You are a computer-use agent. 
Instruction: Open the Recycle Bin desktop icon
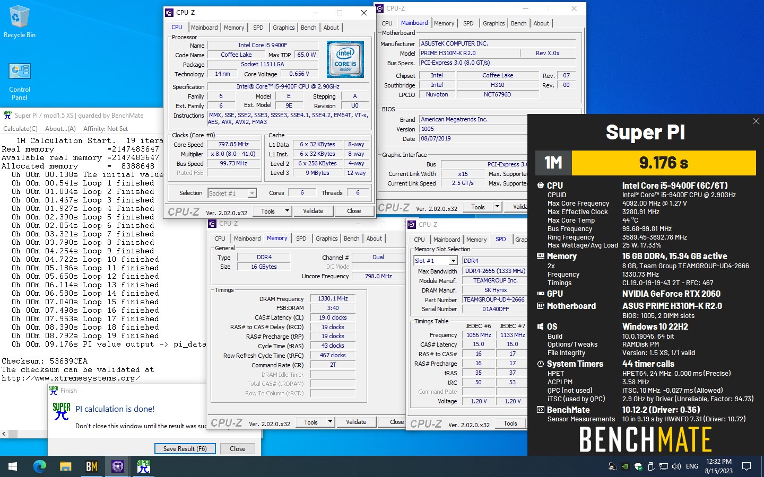pyautogui.click(x=20, y=22)
